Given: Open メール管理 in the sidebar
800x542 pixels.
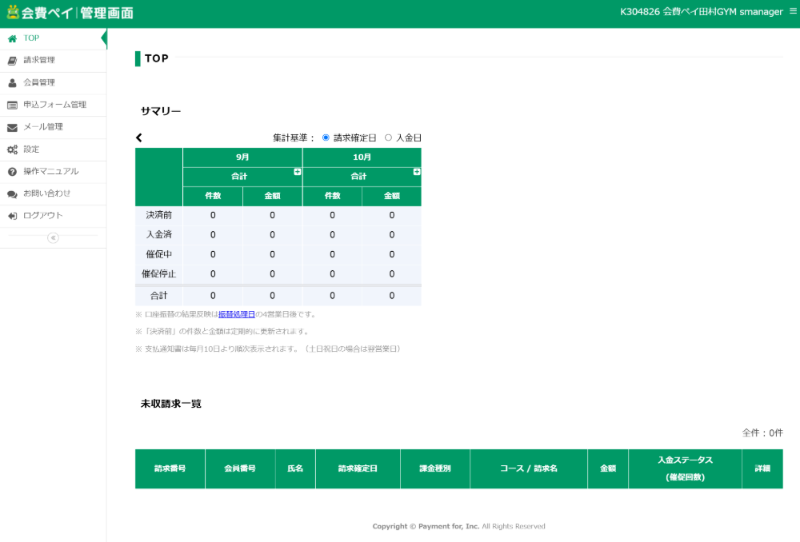Looking at the screenshot, I should [x=53, y=127].
